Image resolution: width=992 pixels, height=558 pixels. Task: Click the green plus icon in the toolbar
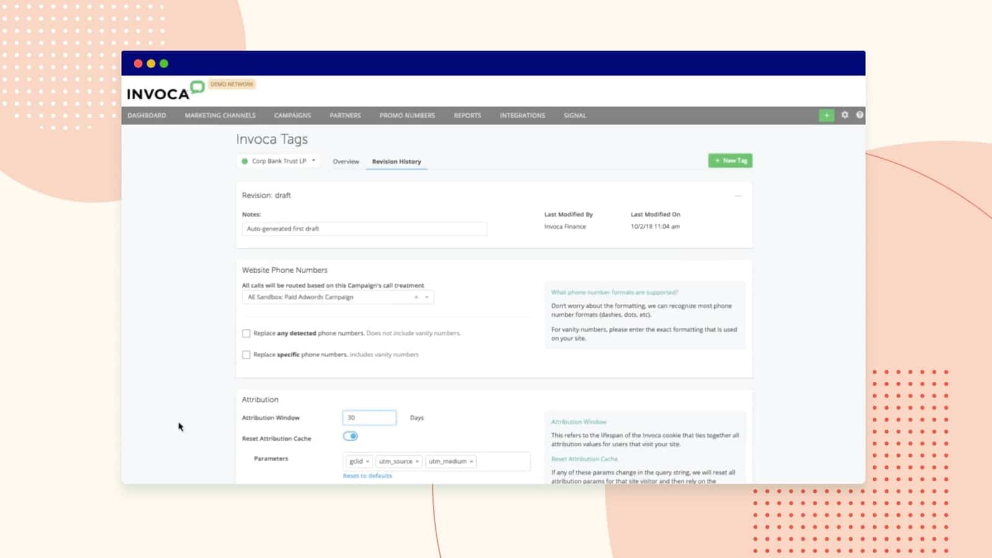826,115
